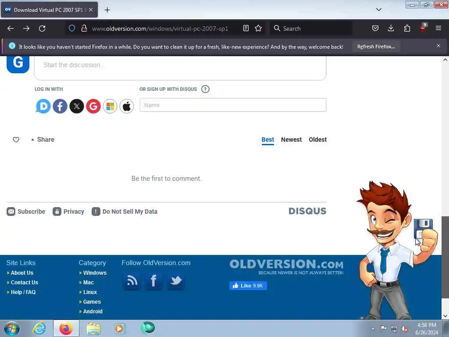Open the Android category link
The height and width of the screenshot is (337, 449).
point(93,312)
